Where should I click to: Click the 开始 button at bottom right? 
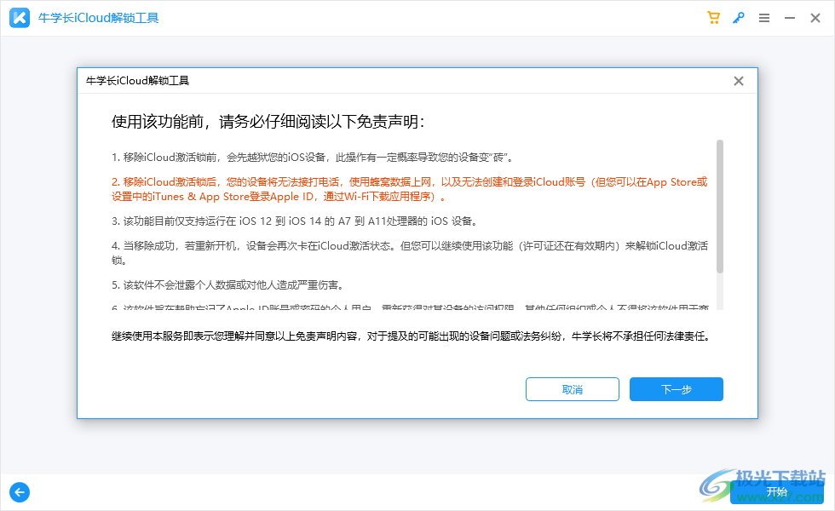[x=777, y=491]
